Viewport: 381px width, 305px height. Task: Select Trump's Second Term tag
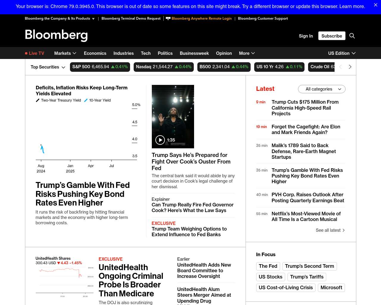[x=310, y=266]
